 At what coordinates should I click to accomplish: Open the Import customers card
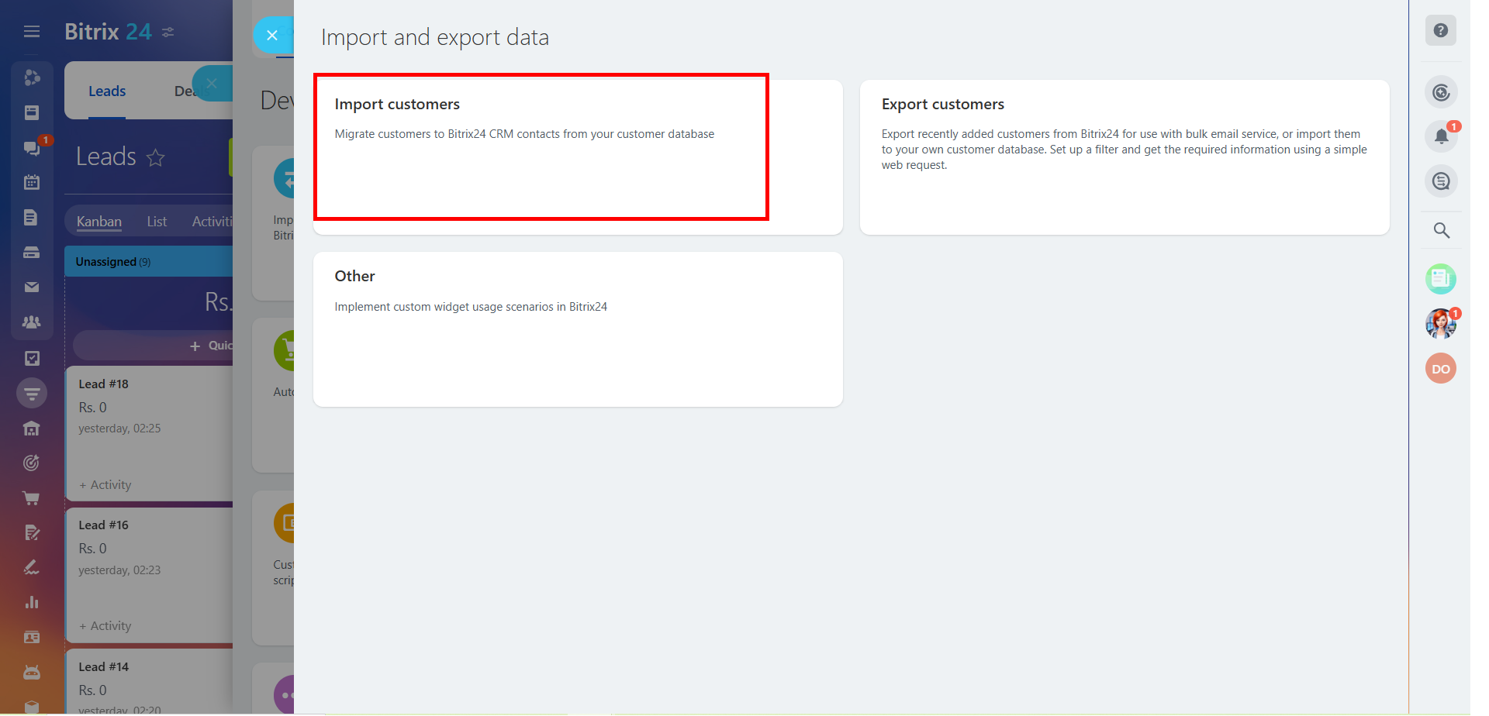point(578,157)
